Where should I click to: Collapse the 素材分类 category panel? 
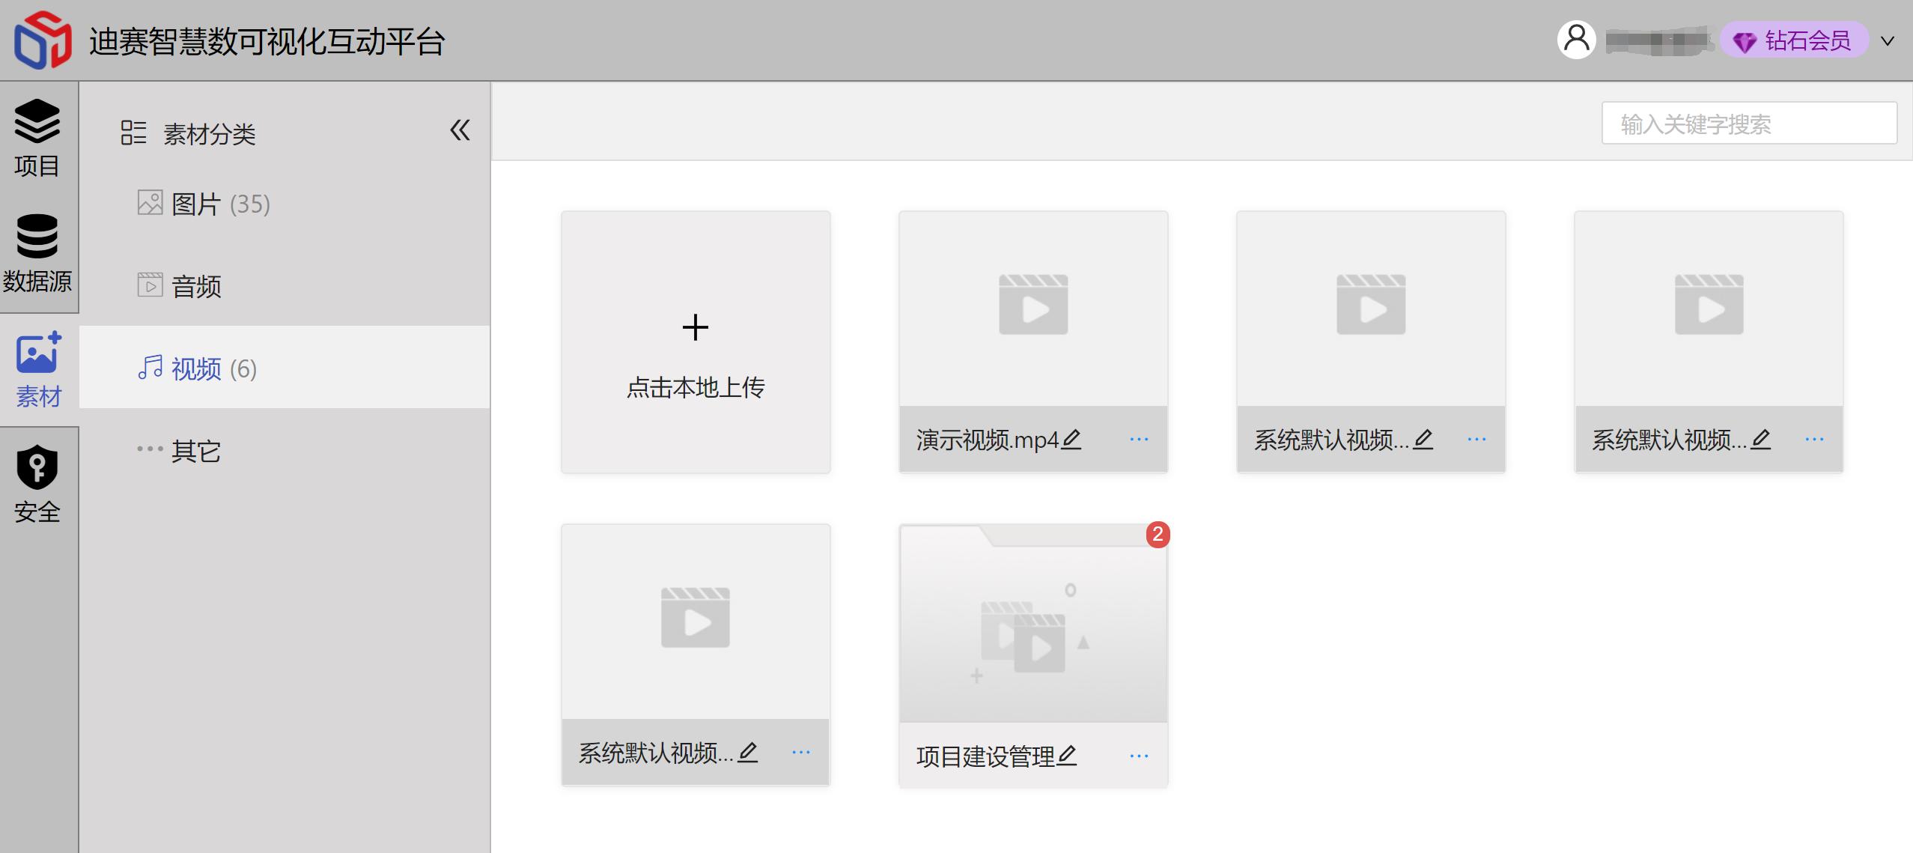coord(460,130)
